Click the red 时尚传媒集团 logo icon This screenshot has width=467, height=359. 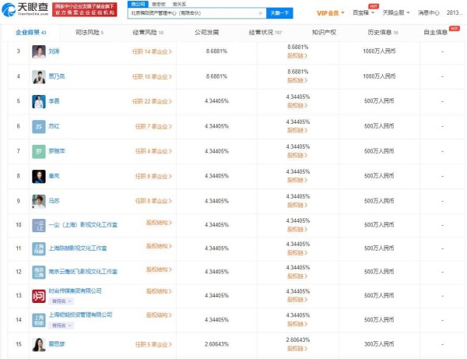(39, 296)
